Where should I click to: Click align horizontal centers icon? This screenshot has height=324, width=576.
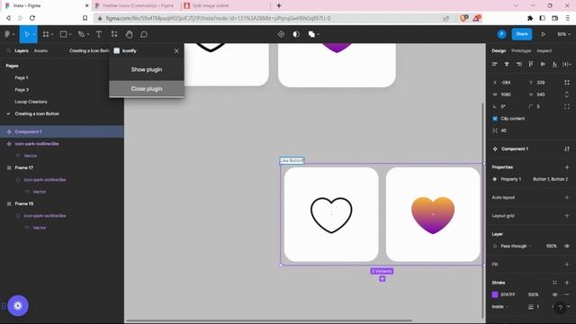click(507, 64)
